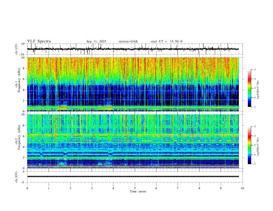
Task: Click time axis tick label '9'
Action: click(x=221, y=188)
